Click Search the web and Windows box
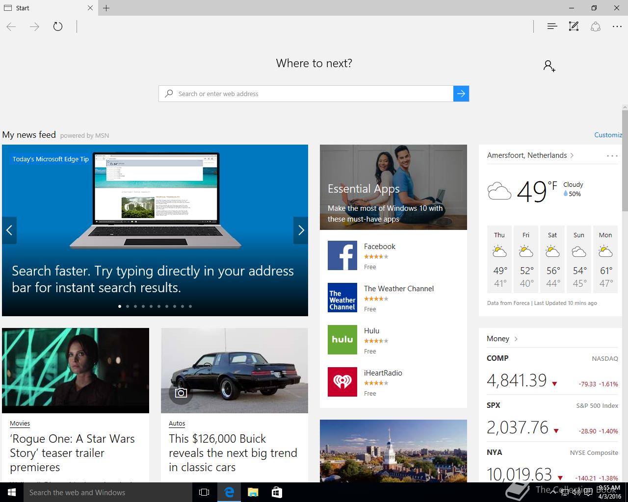This screenshot has width=628, height=502. pos(108,492)
